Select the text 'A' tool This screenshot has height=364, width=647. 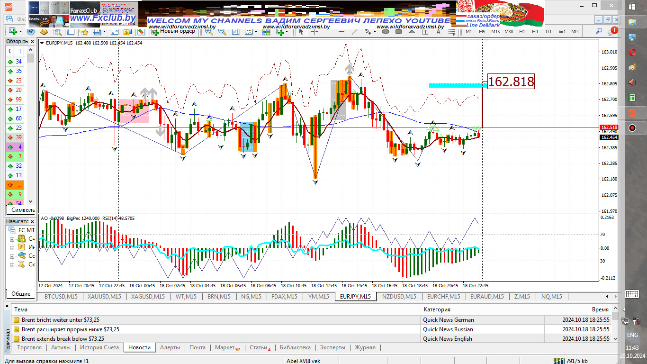pyautogui.click(x=438, y=32)
